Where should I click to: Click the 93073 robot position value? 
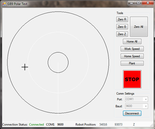[x=118, y=124]
